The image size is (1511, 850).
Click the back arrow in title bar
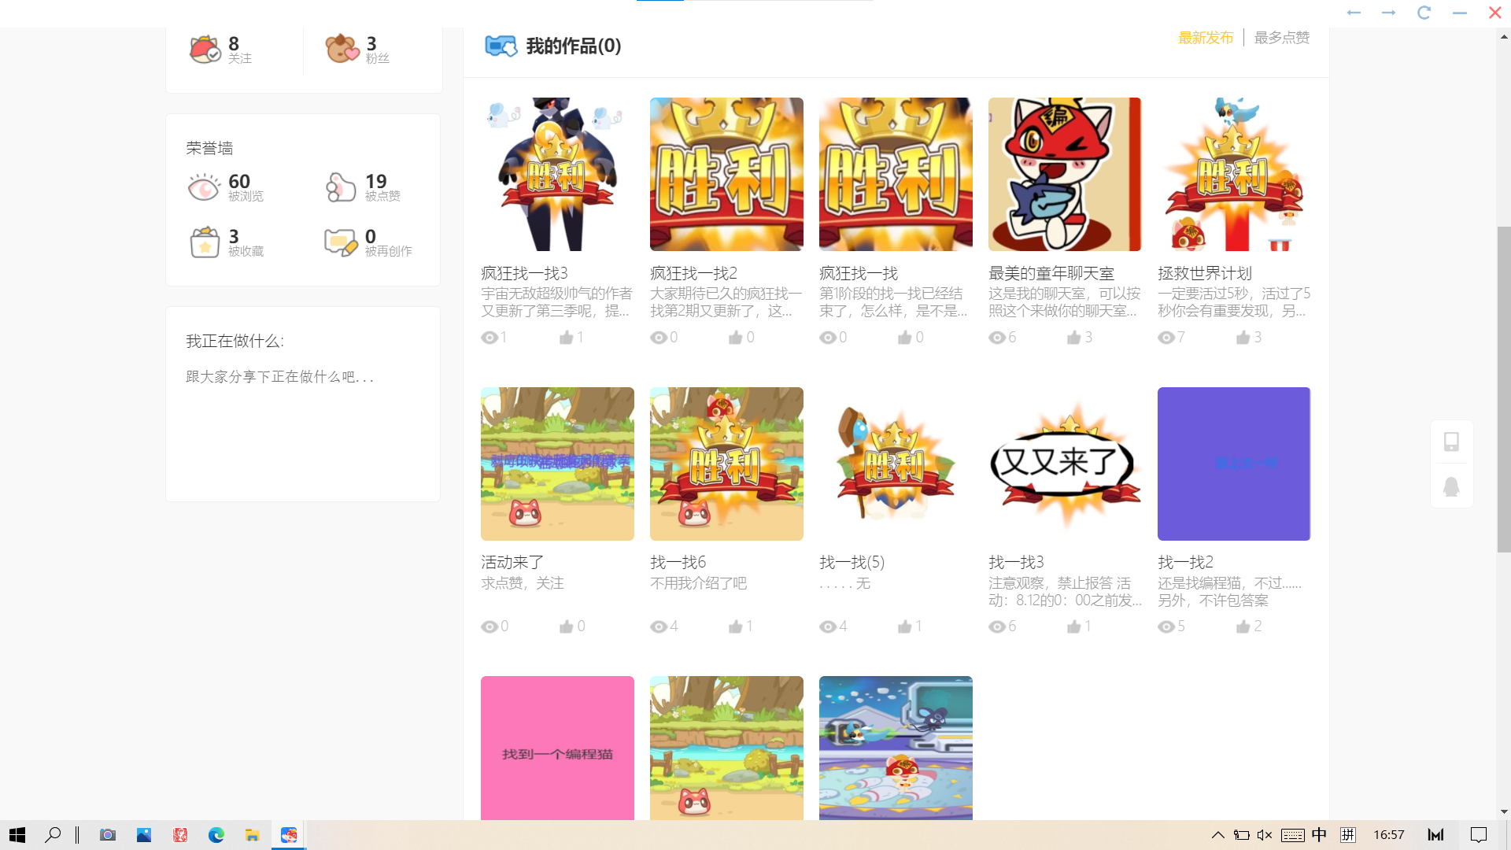[x=1354, y=13]
